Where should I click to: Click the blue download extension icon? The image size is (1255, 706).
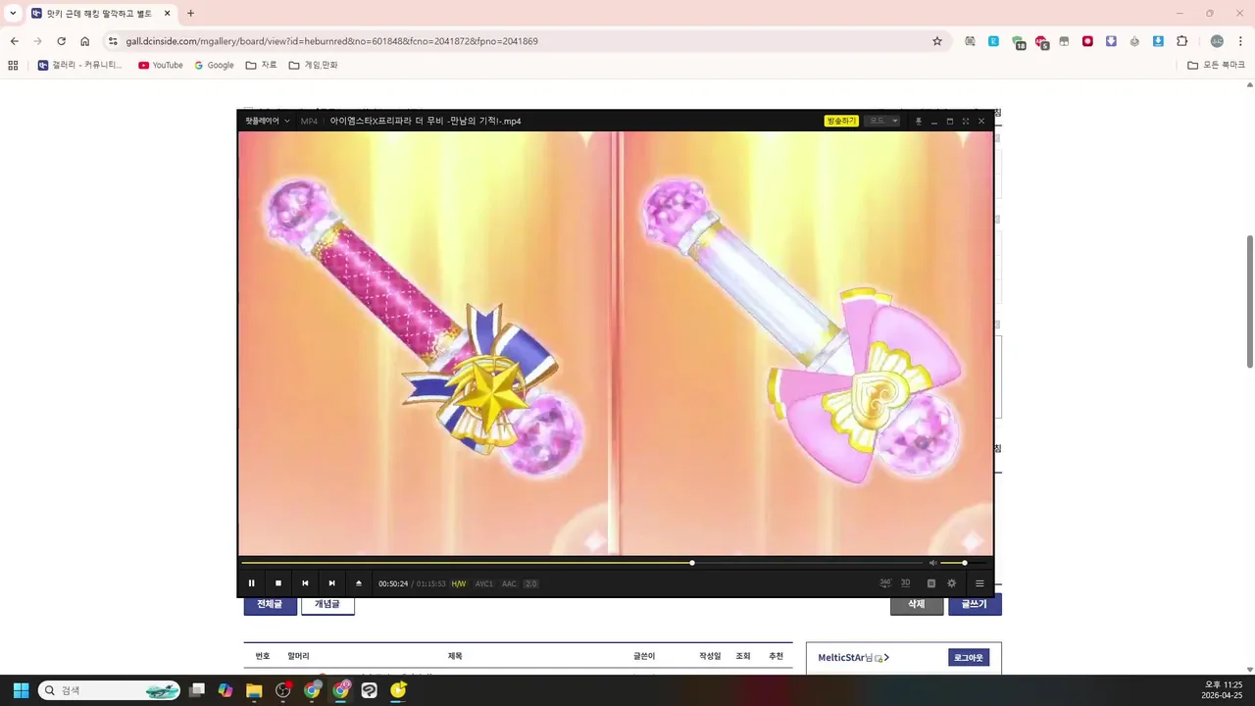[x=1158, y=41]
